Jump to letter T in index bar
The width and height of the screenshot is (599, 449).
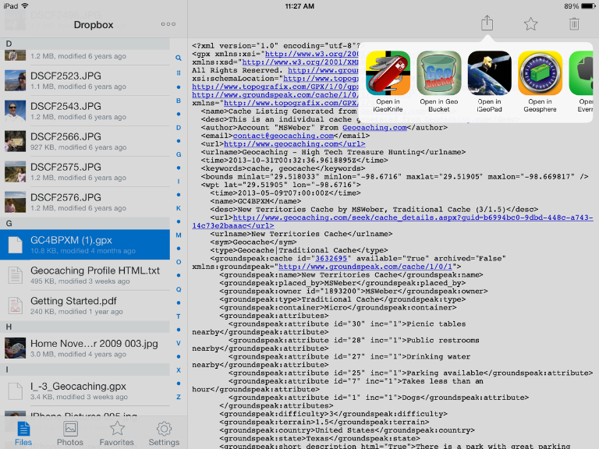179,316
